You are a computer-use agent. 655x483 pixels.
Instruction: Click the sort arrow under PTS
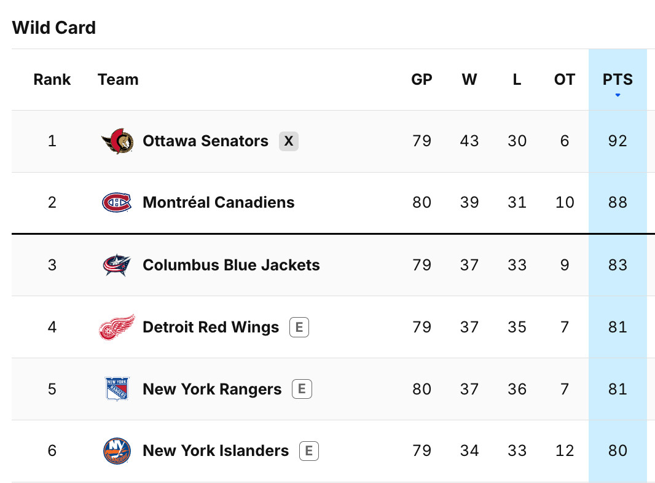[618, 95]
